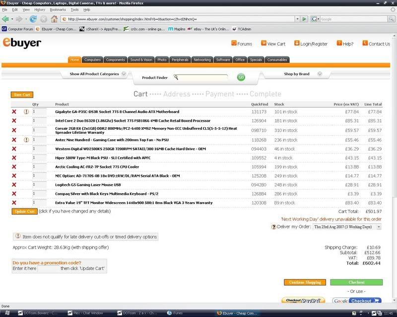This screenshot has width=397, height=317.
Task: Click the browser Stop icon
Action: click(x=44, y=19)
